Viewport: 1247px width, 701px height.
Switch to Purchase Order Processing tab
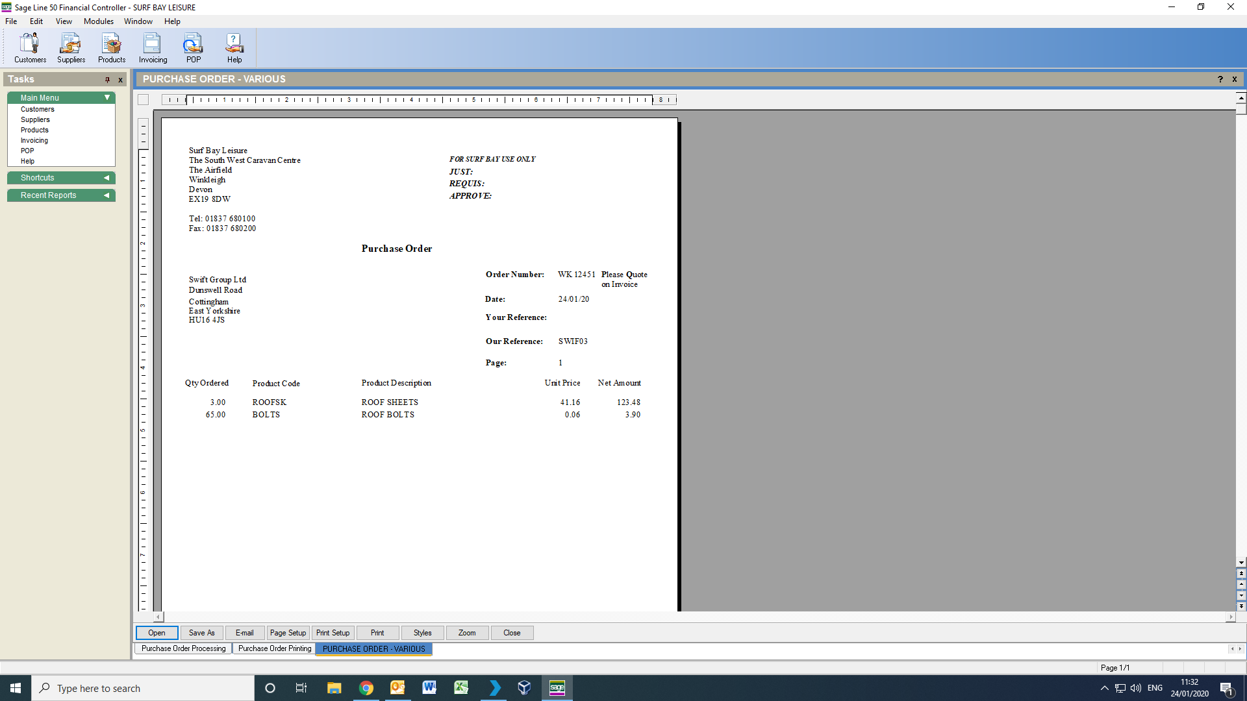pos(183,648)
